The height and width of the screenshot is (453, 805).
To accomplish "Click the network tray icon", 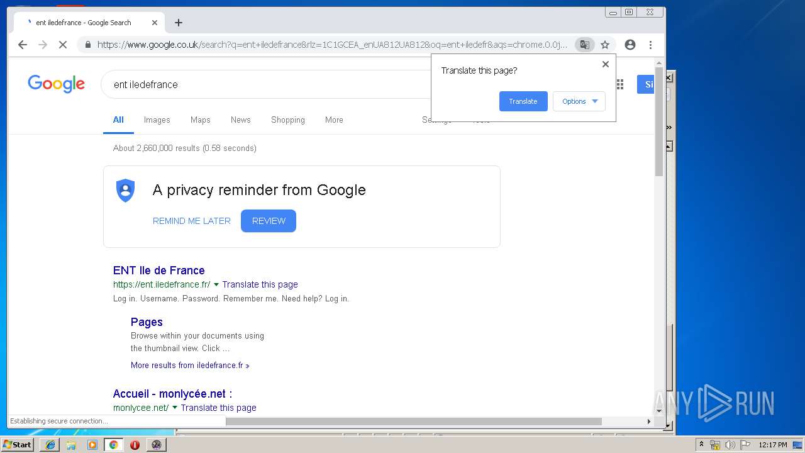I will (715, 445).
